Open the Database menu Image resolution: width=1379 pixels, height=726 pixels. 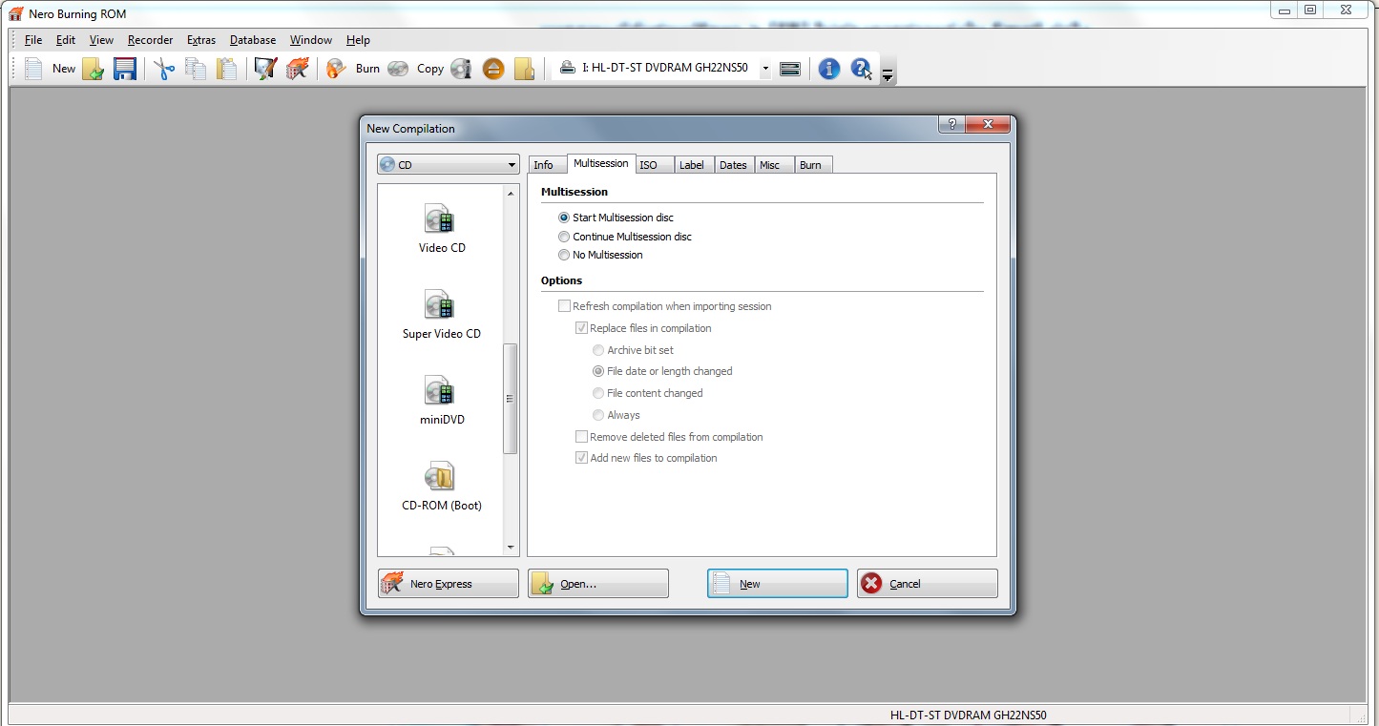(253, 40)
